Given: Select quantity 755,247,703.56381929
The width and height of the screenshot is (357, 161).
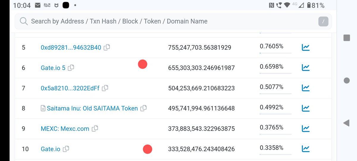Looking at the screenshot, I should coord(200,47).
